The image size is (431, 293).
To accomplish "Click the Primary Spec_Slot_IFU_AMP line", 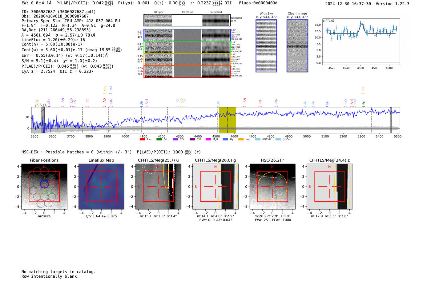I will (71, 21).
